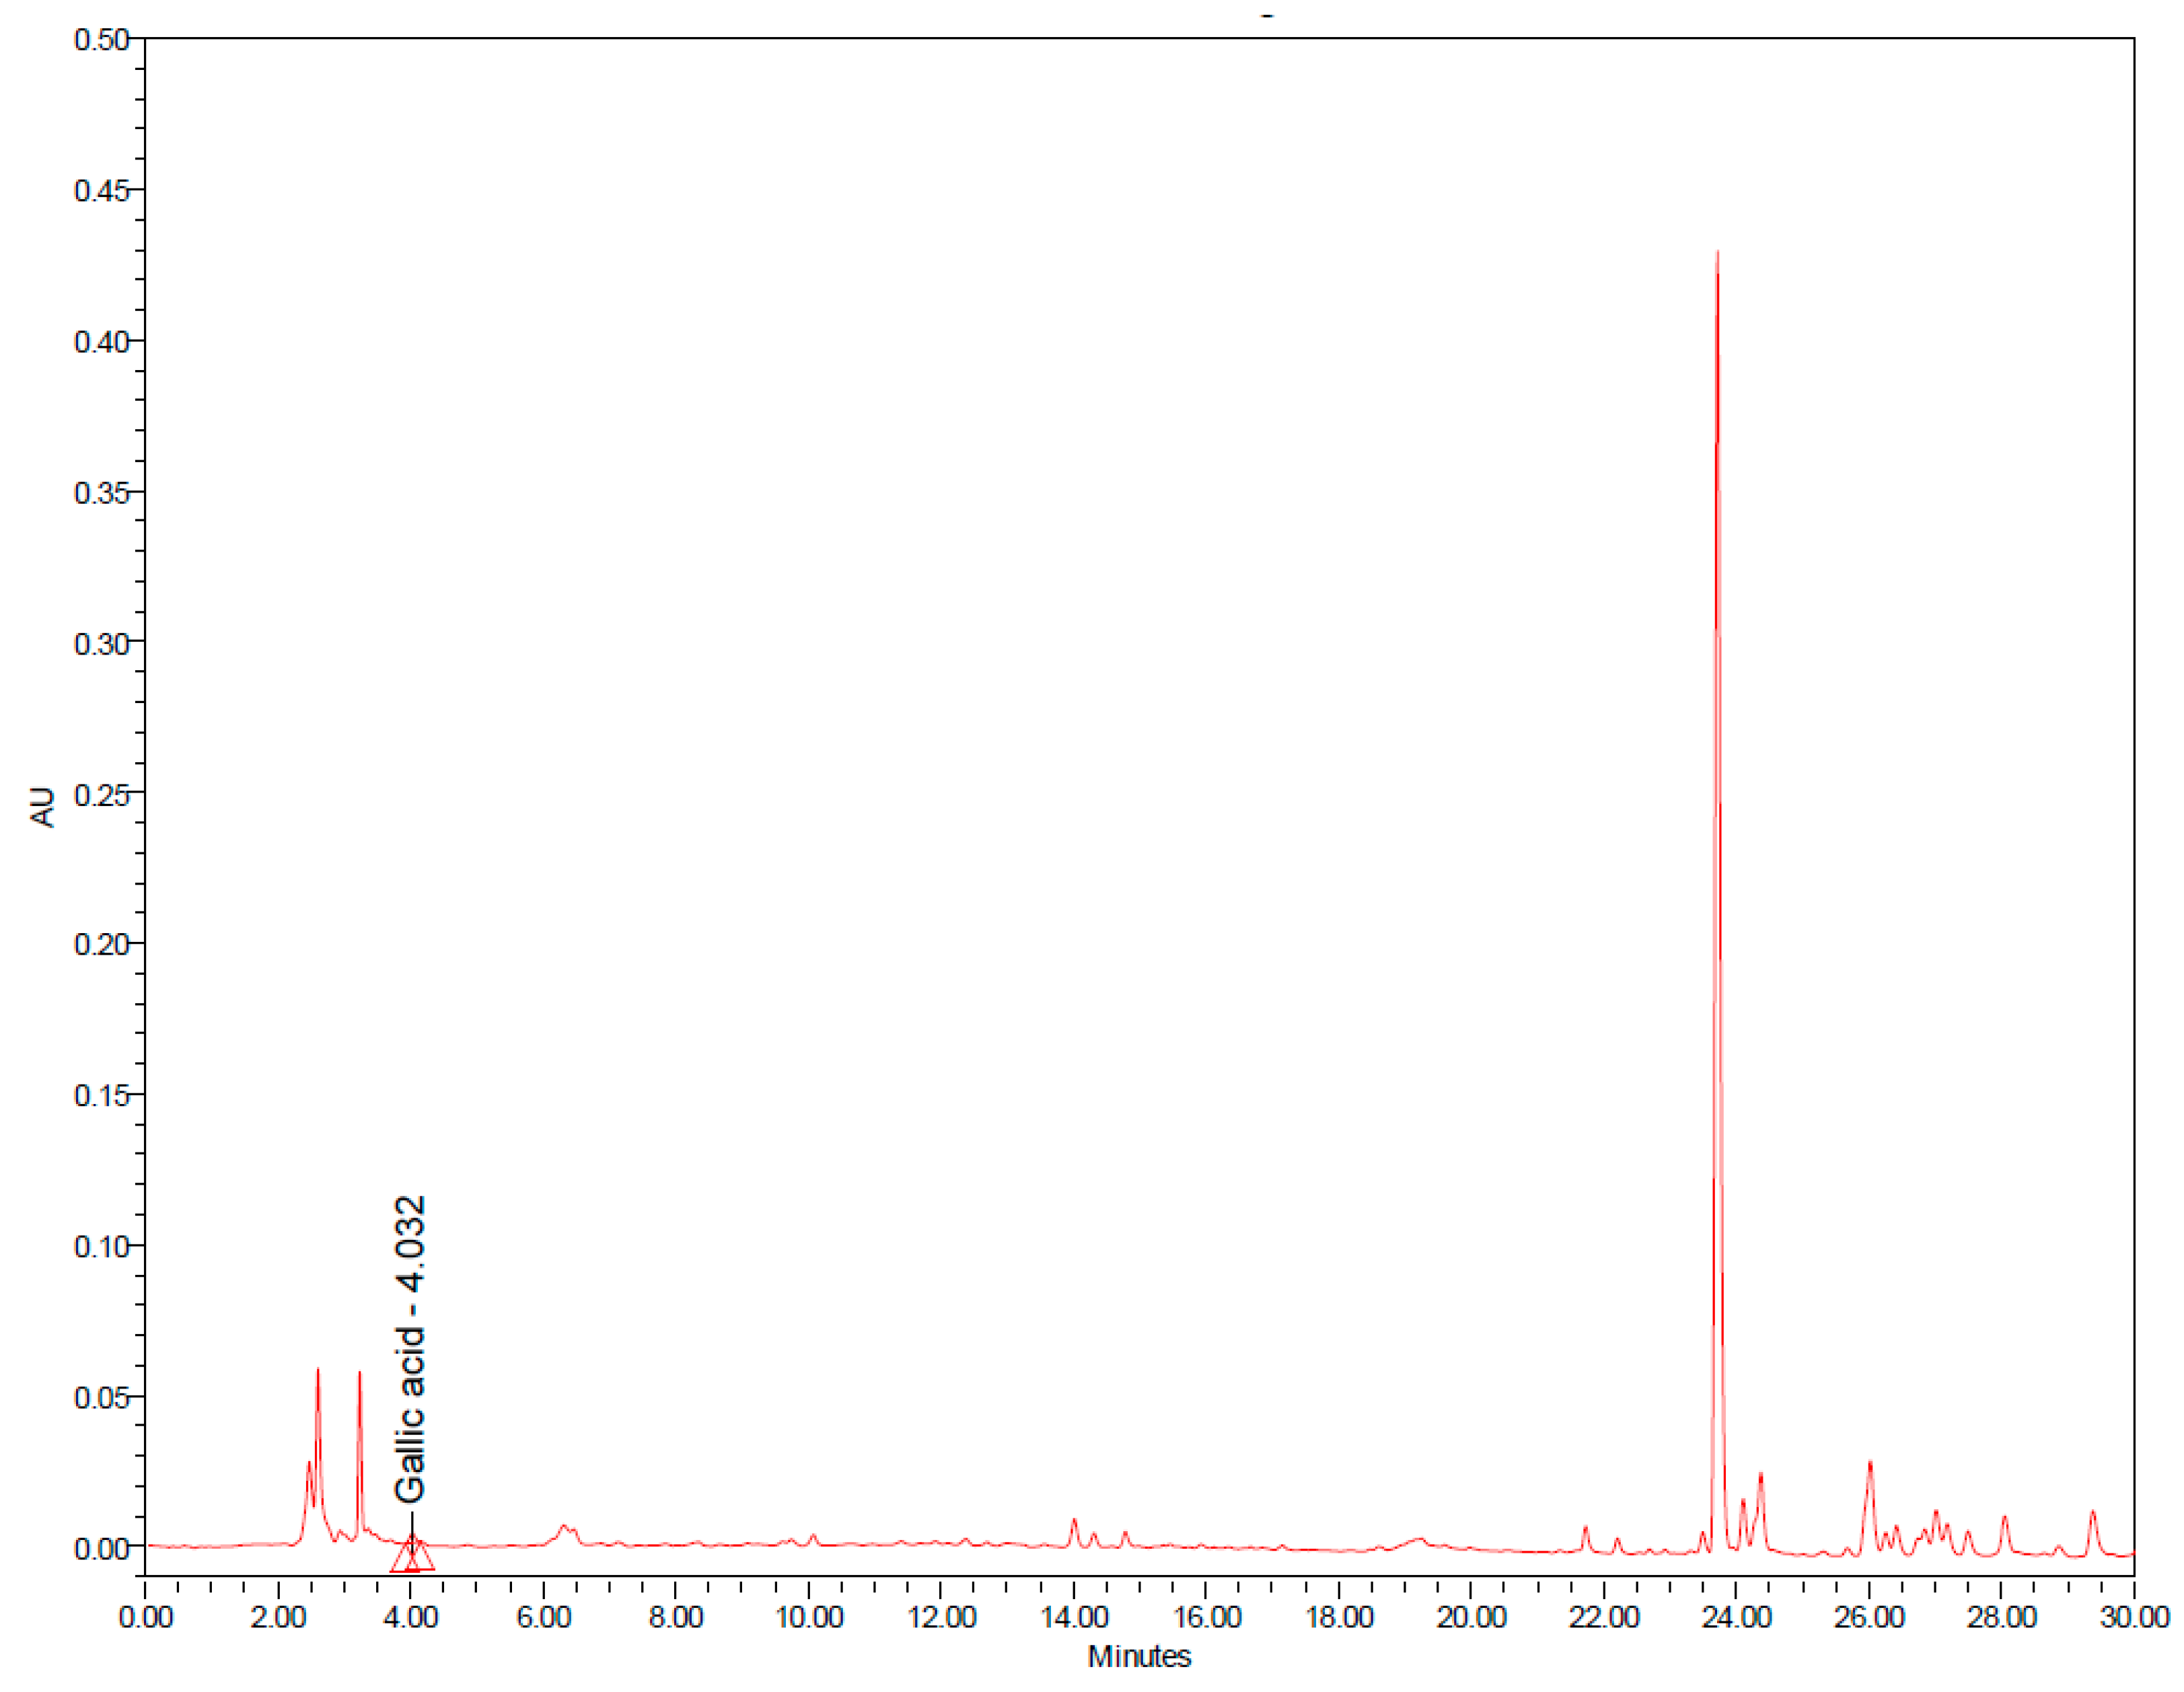
Task: Click the peak at 26.00 minutes
Action: [x=1869, y=1465]
